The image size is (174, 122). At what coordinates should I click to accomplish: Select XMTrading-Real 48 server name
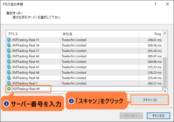pos(26,73)
